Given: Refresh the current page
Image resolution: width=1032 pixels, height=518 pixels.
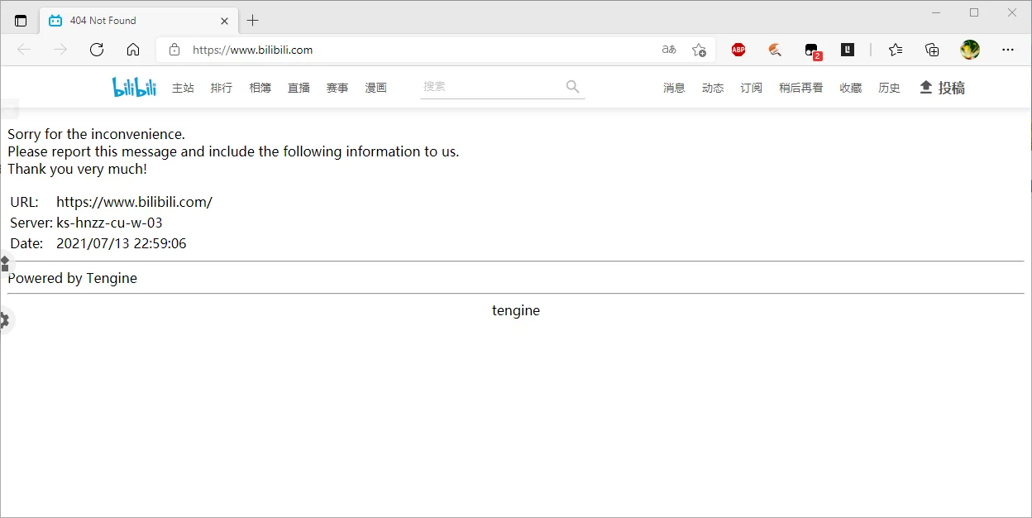Looking at the screenshot, I should click(97, 50).
